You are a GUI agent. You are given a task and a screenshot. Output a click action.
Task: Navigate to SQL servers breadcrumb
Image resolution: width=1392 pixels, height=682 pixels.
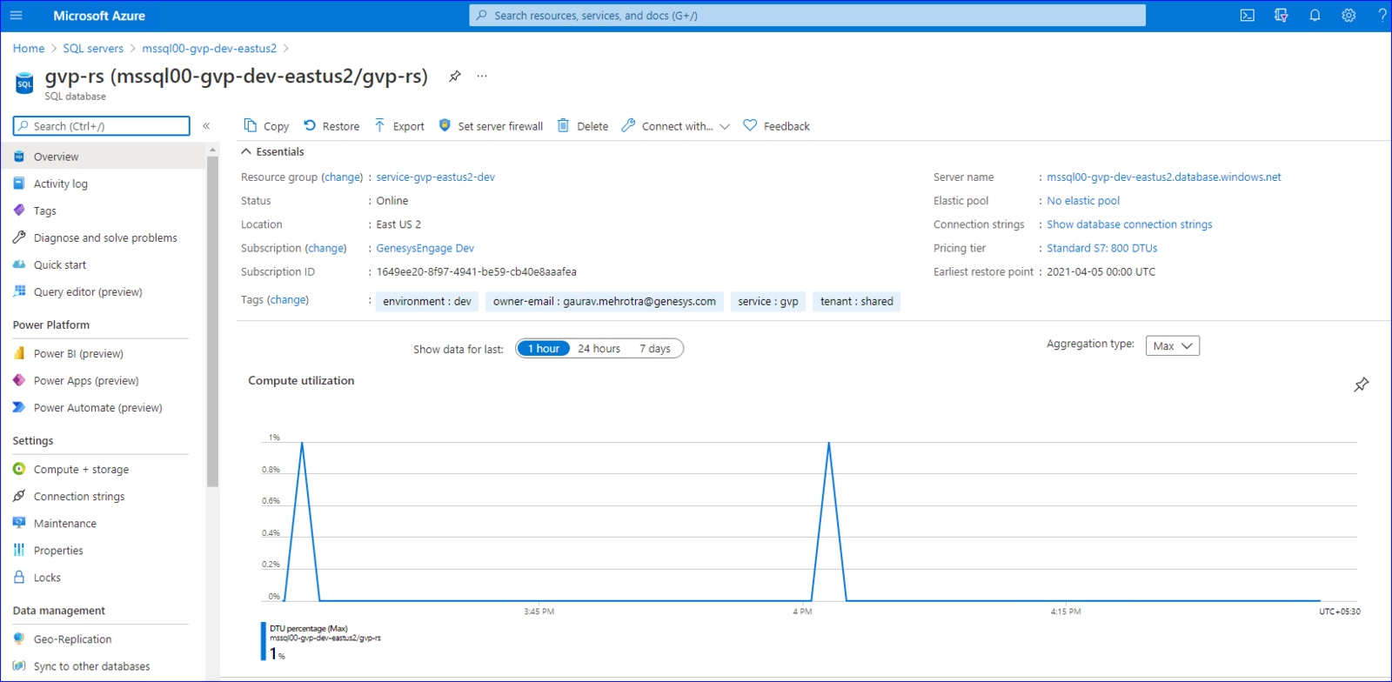coord(93,49)
